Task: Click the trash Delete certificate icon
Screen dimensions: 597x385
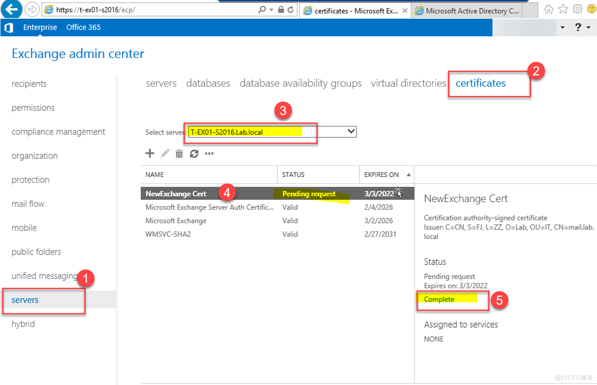Action: click(179, 153)
